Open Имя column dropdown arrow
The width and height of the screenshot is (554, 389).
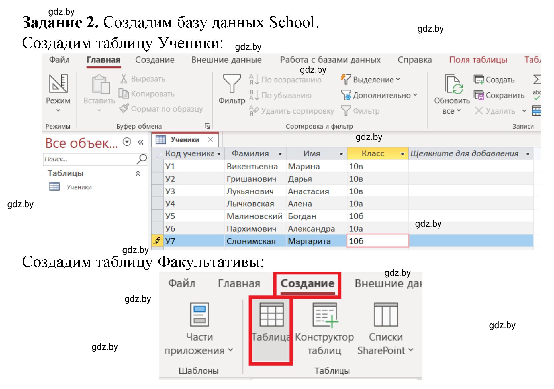pyautogui.click(x=341, y=154)
